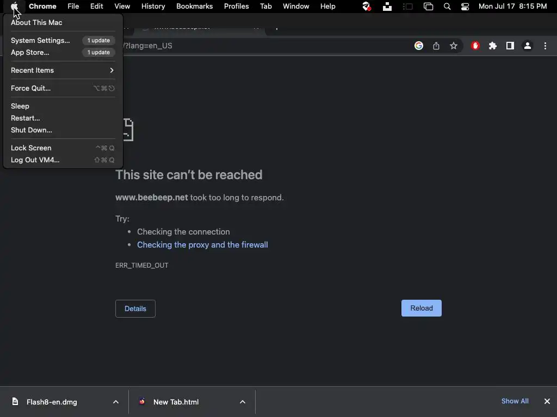
Task: Click the address bar URL text
Action: click(x=147, y=46)
